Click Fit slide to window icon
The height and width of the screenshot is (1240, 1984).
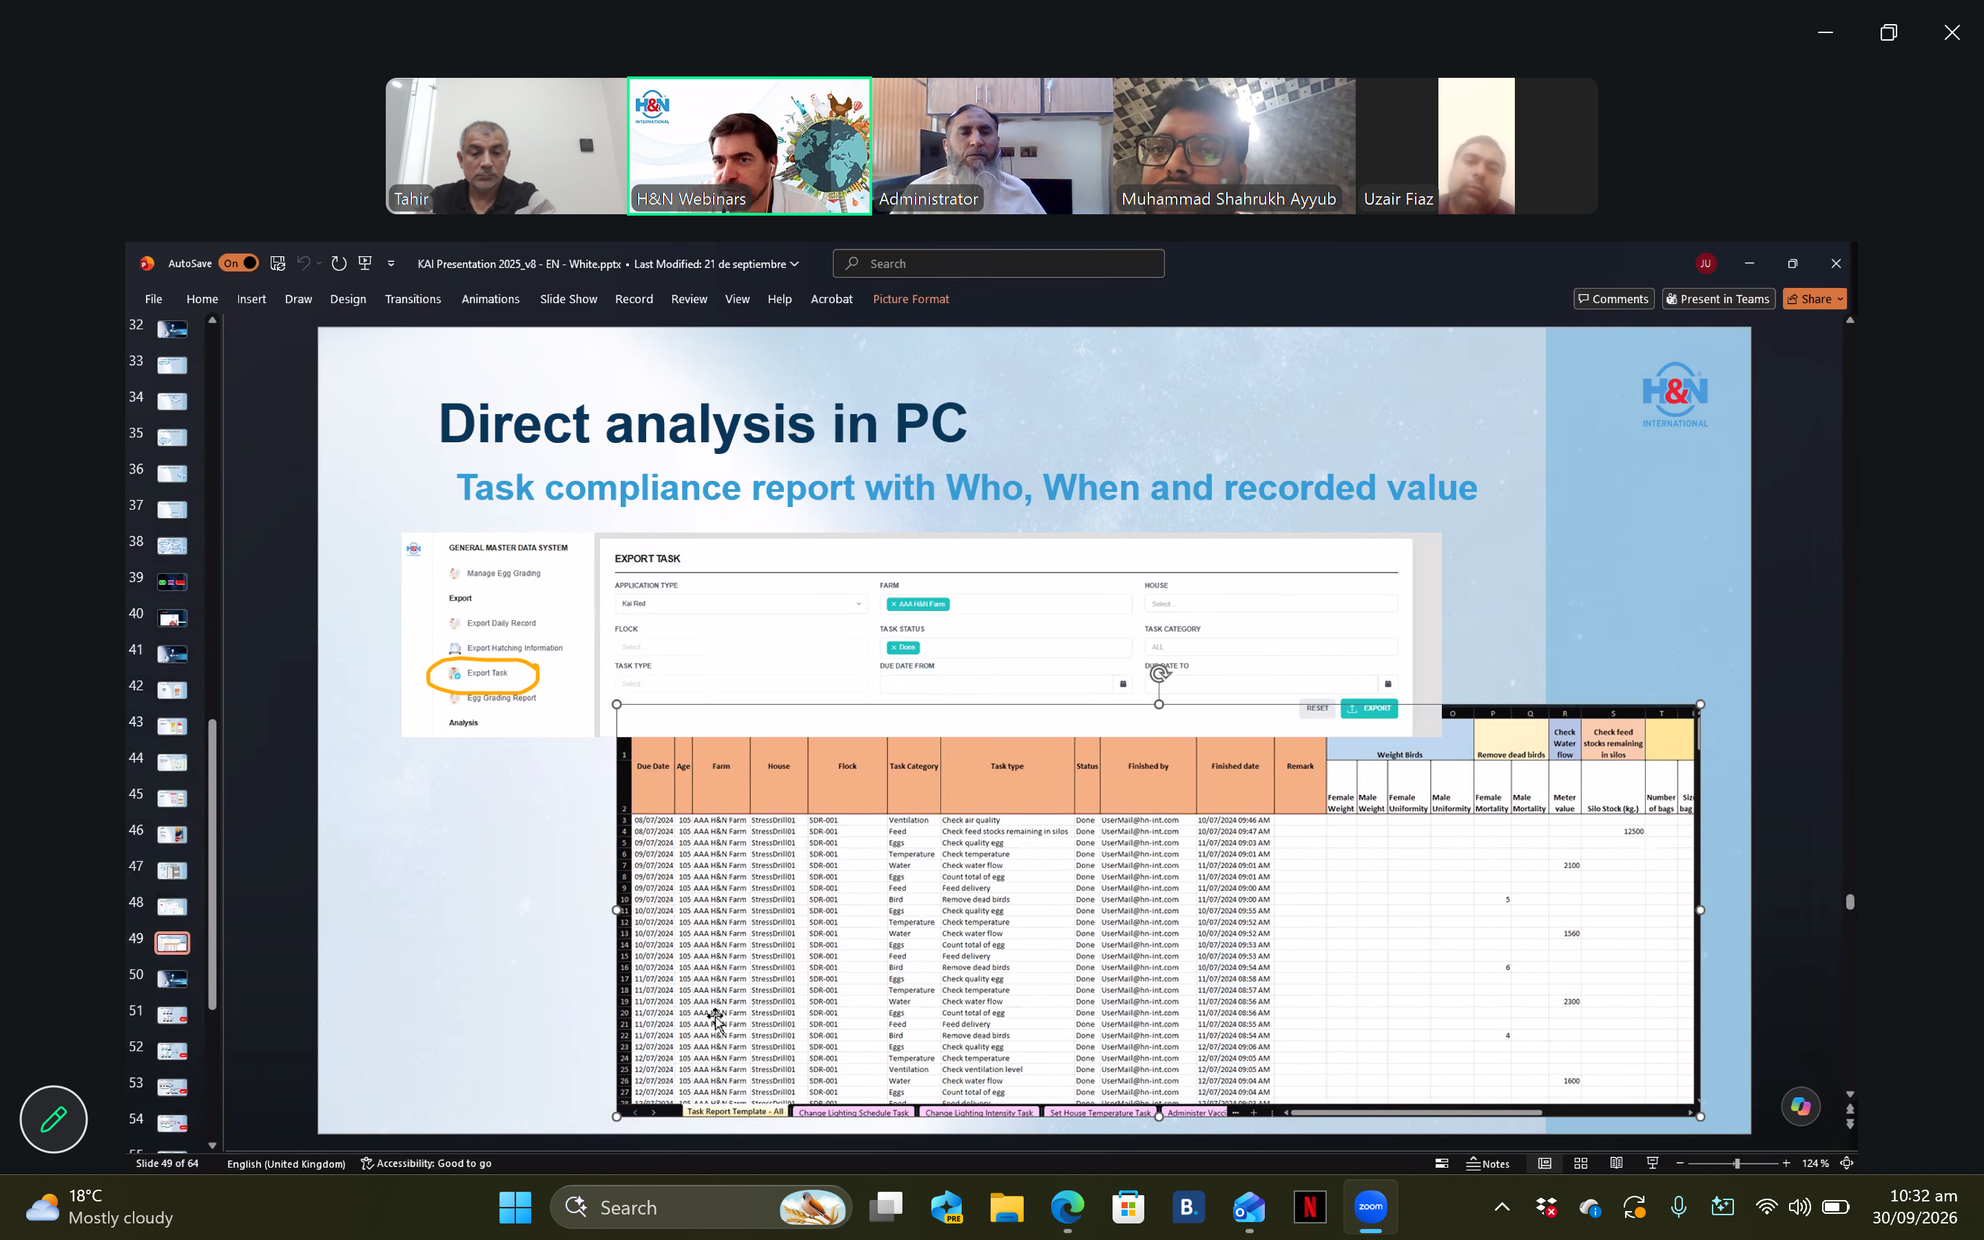pyautogui.click(x=1846, y=1163)
